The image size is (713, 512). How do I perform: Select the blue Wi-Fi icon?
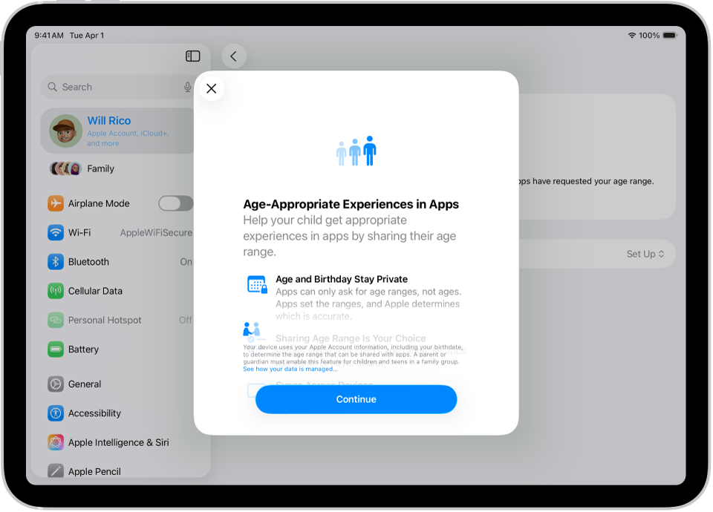click(54, 232)
